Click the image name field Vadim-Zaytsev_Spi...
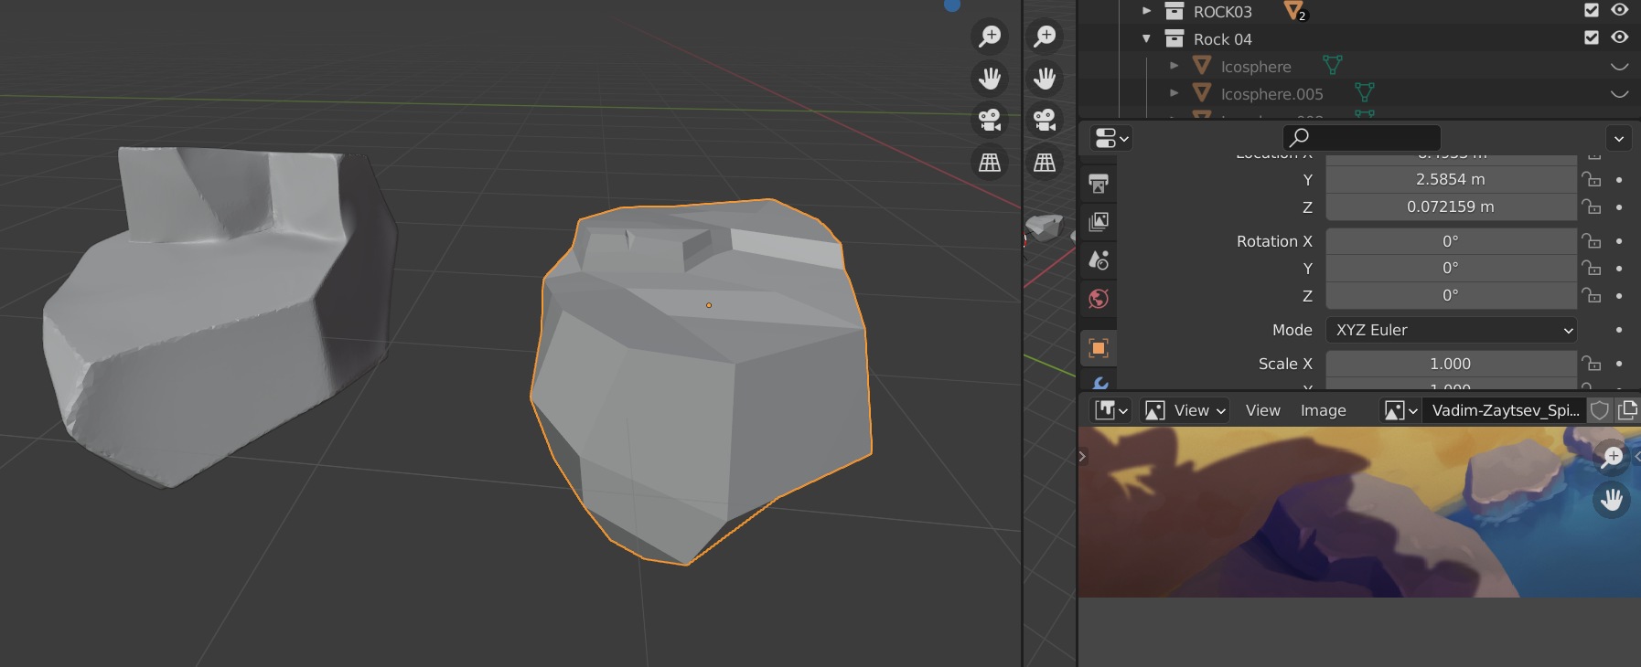 [1505, 410]
